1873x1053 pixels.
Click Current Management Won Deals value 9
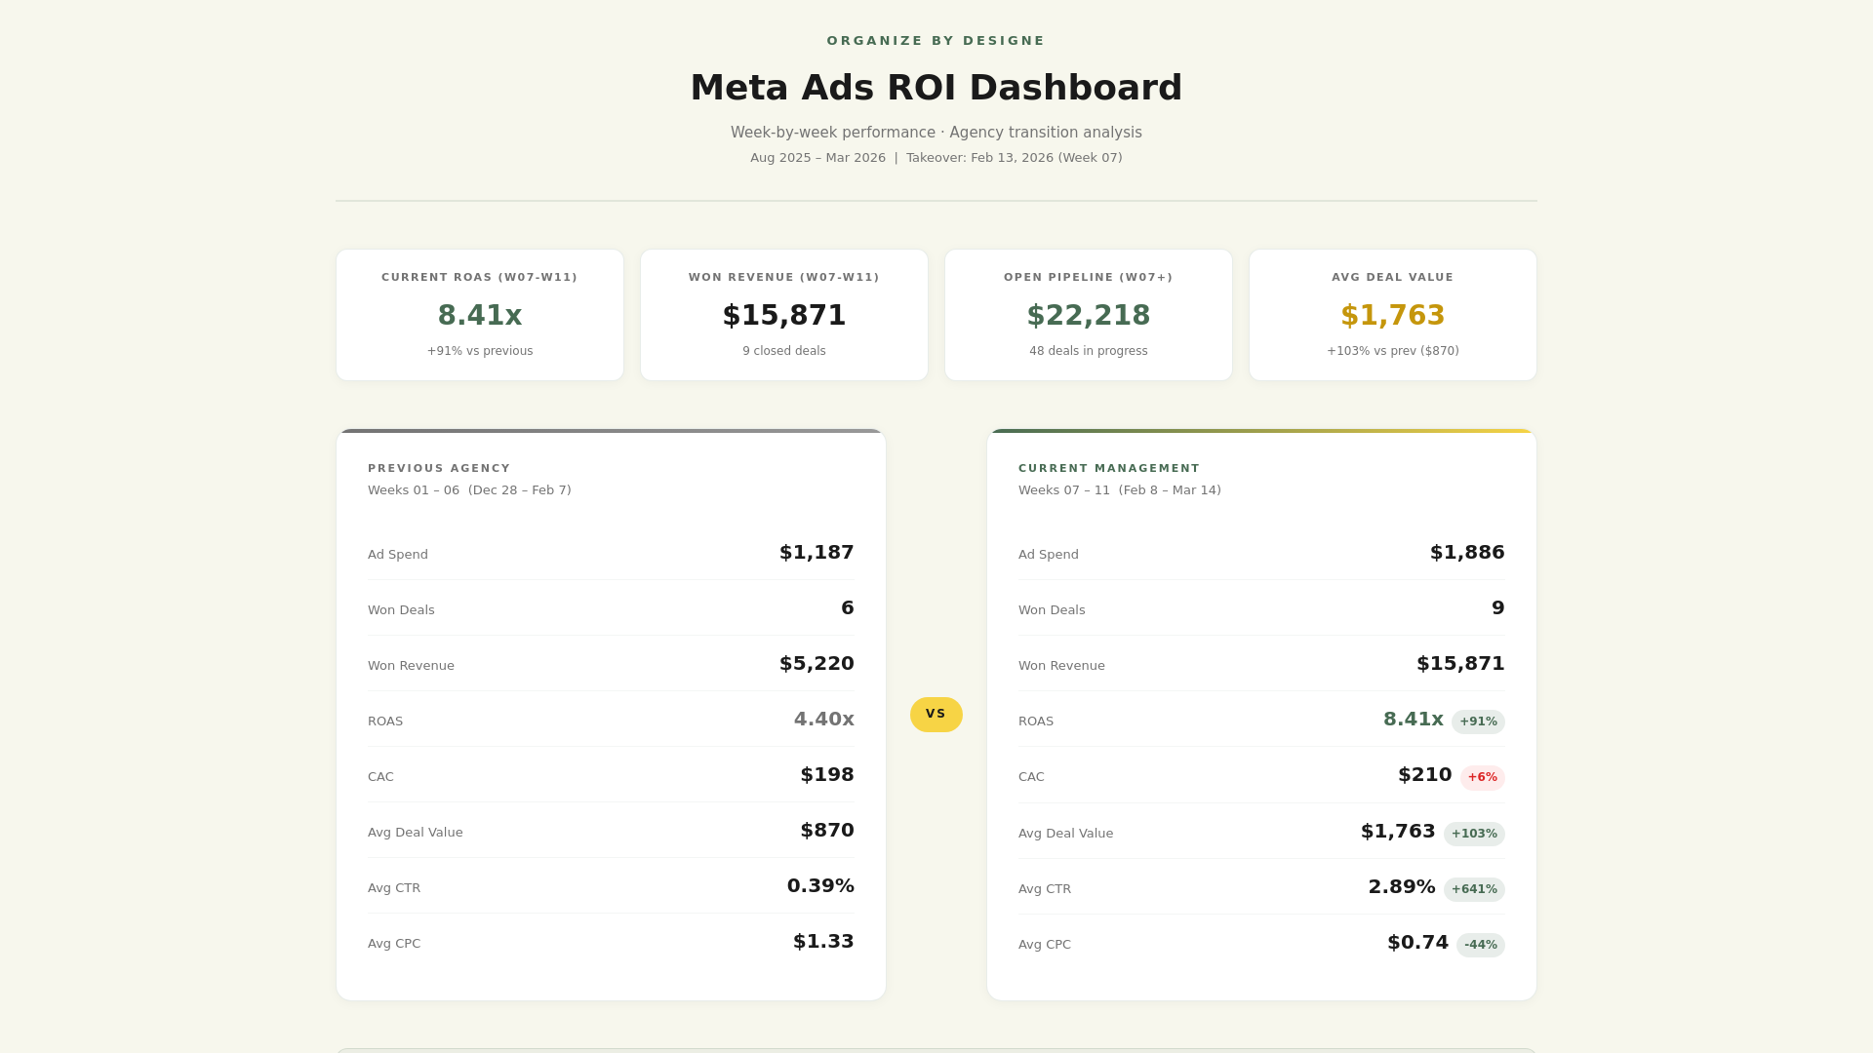pyautogui.click(x=1498, y=608)
